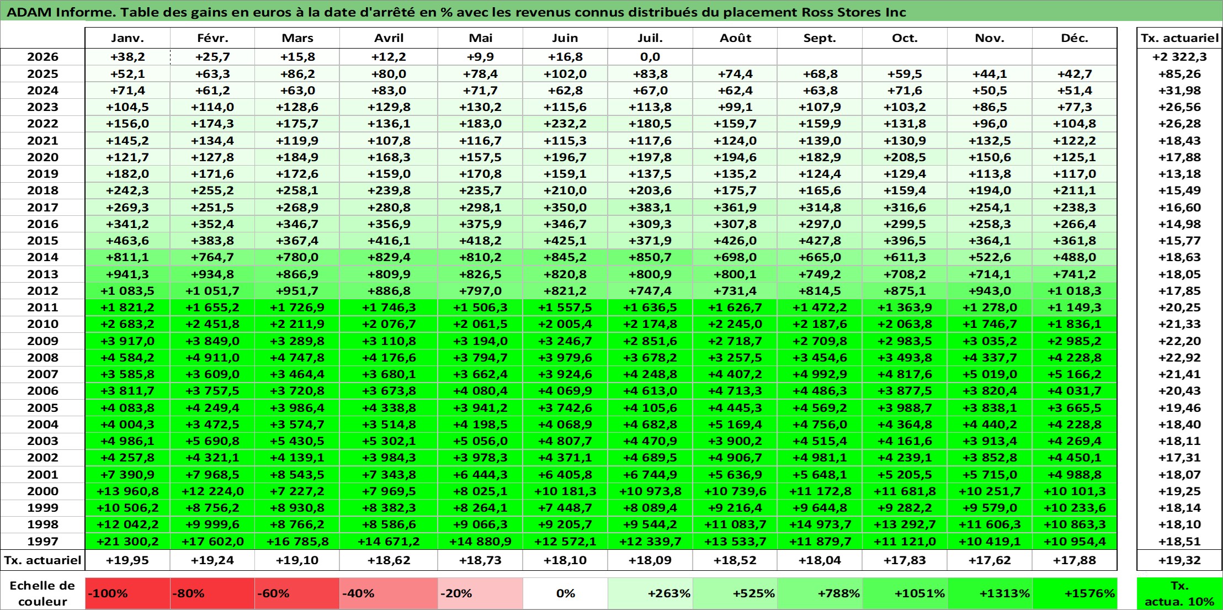1223x610 pixels.
Task: Select the 2014 year row label
Action: [x=42, y=257]
